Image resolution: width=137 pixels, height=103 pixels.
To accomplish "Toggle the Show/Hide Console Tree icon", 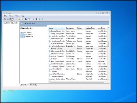I will [12, 19].
